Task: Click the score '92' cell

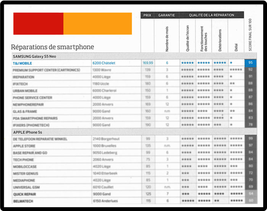Action: click(x=250, y=69)
